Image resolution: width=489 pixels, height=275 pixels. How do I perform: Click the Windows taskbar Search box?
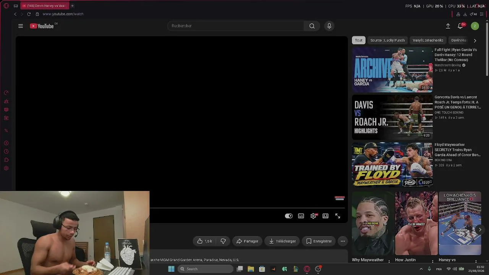[x=205, y=269]
